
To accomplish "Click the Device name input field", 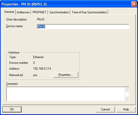I will tap(83, 27).
